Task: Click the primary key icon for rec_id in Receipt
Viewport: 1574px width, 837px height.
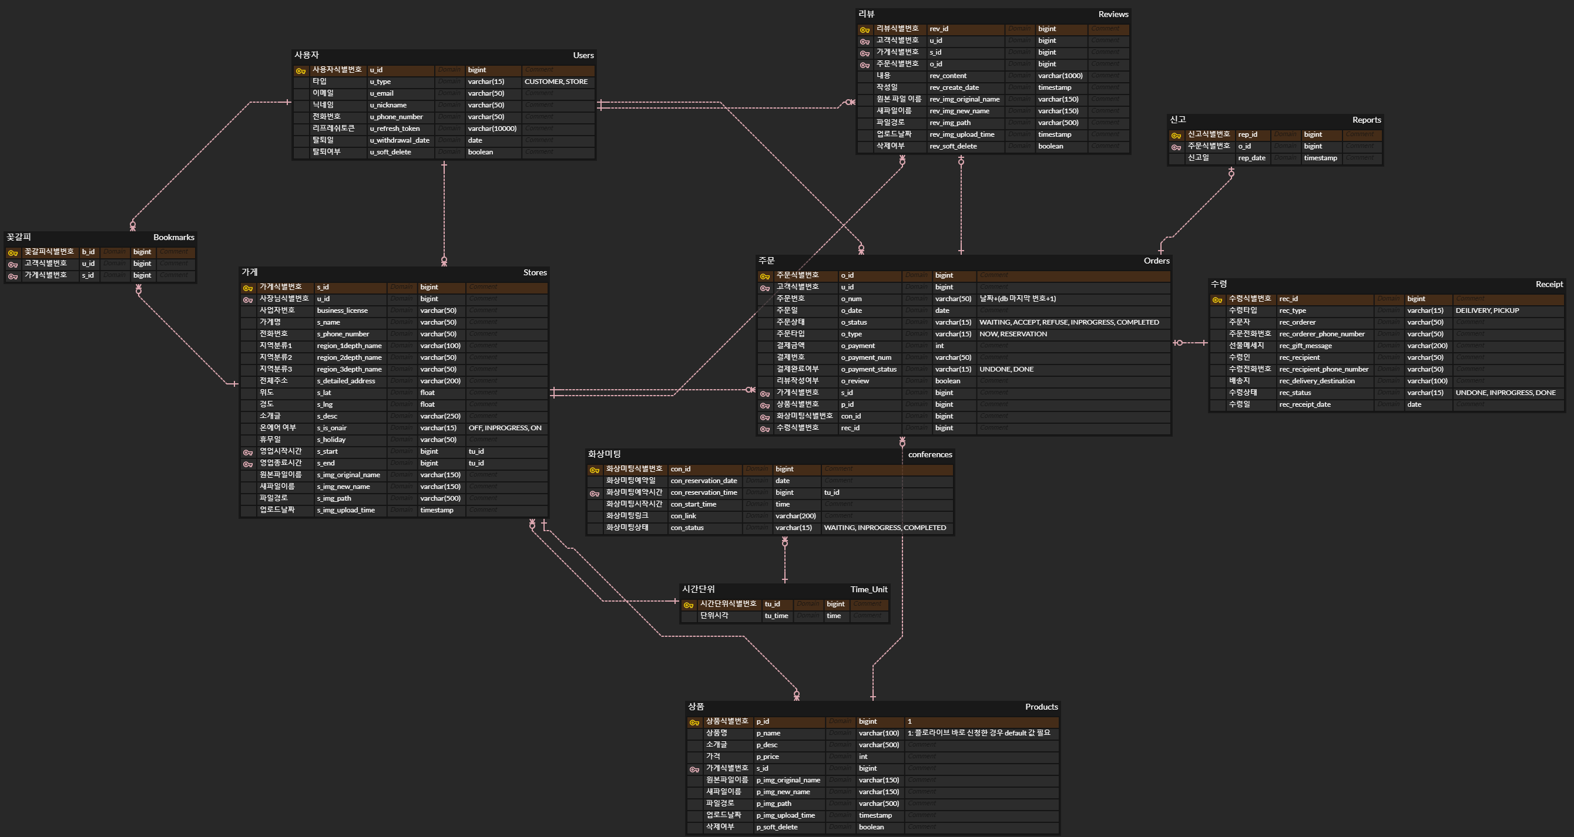Action: tap(1217, 300)
